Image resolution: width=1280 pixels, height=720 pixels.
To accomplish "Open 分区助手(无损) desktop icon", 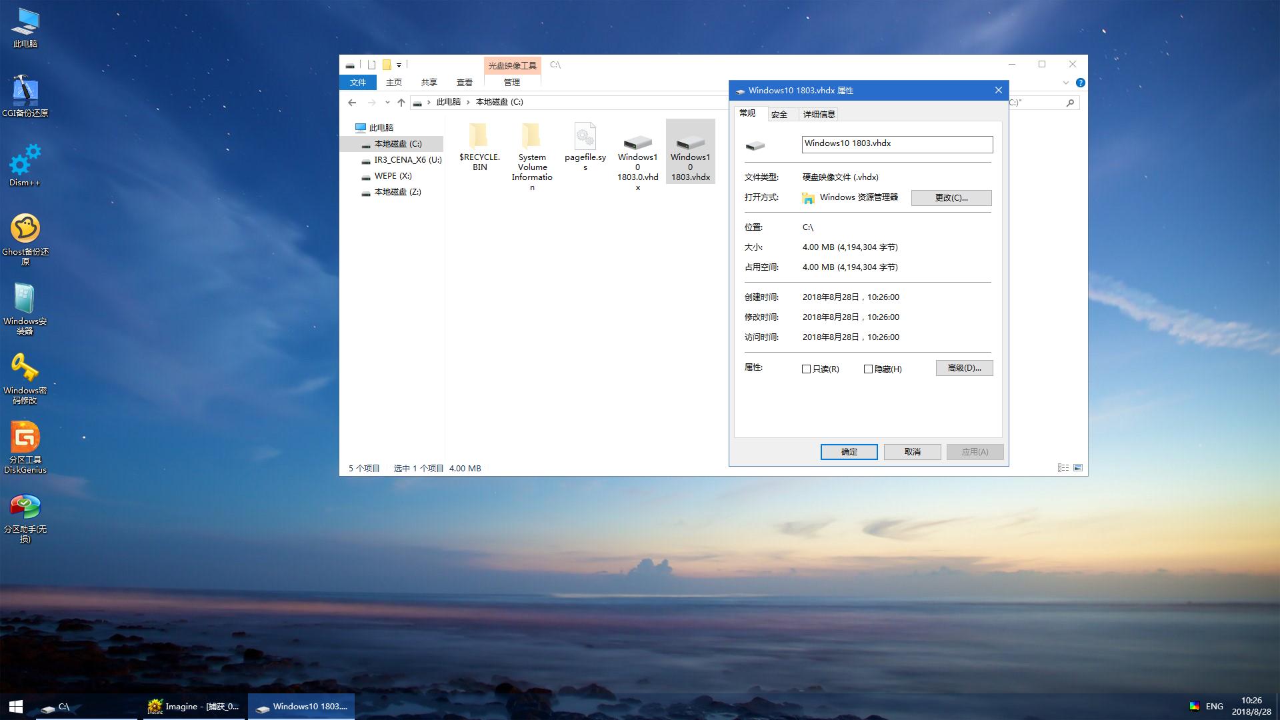I will coord(25,517).
